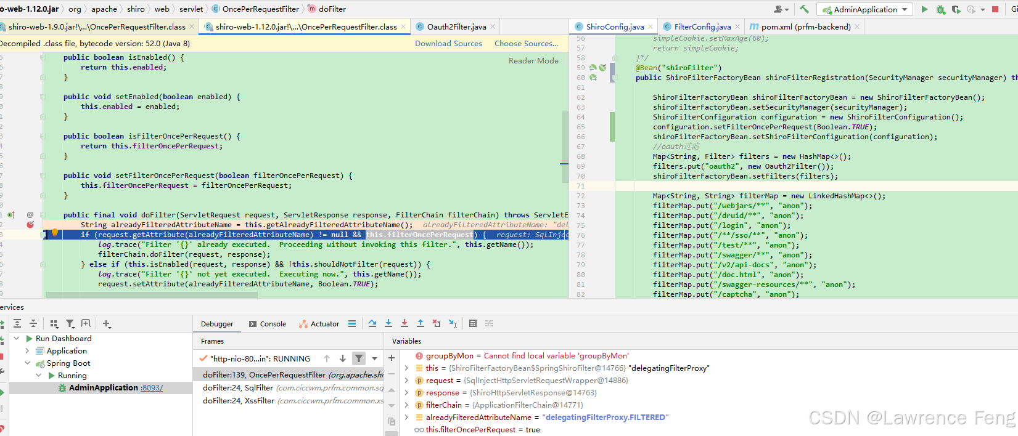Expand the 'request' variable node
The image size is (1018, 436).
point(406,381)
